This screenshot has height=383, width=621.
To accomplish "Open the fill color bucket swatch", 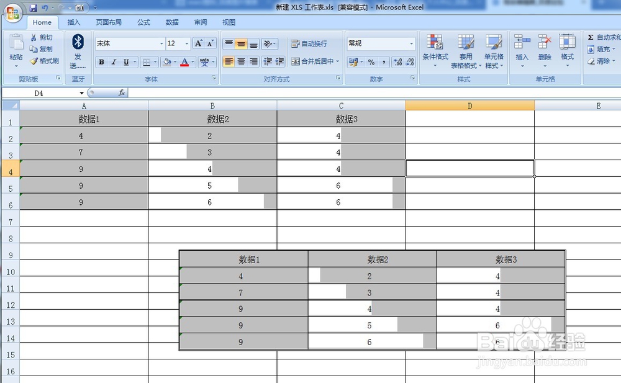I will tap(166, 61).
